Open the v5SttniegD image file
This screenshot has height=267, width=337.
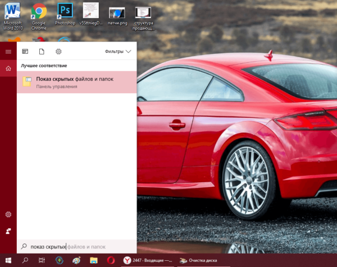91,14
